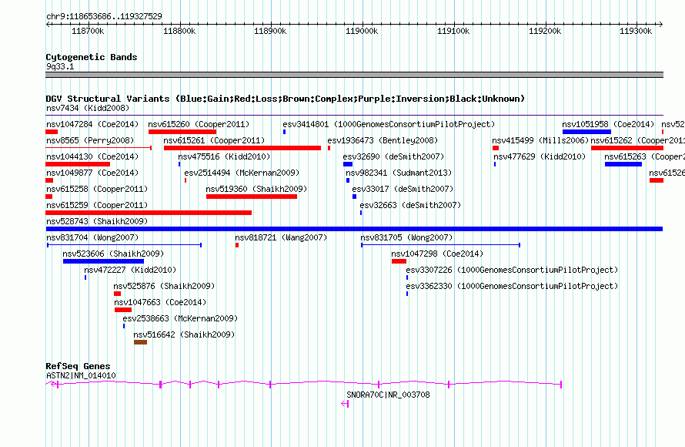
Task: Click the red nsv1047298 loss bar
Action: pos(399,261)
